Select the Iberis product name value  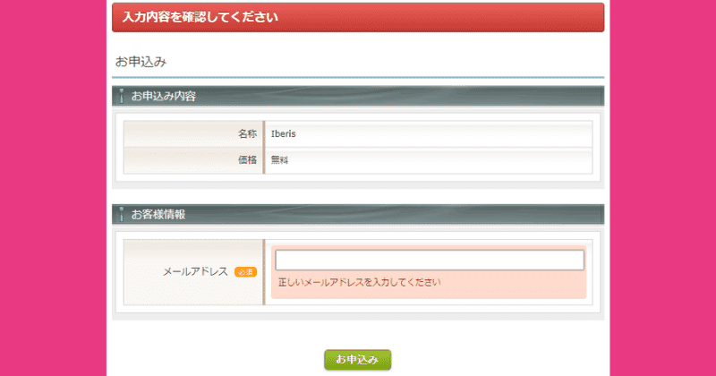point(284,134)
